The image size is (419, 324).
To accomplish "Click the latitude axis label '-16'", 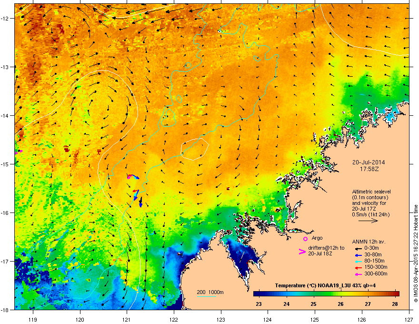I will [x=5, y=213].
